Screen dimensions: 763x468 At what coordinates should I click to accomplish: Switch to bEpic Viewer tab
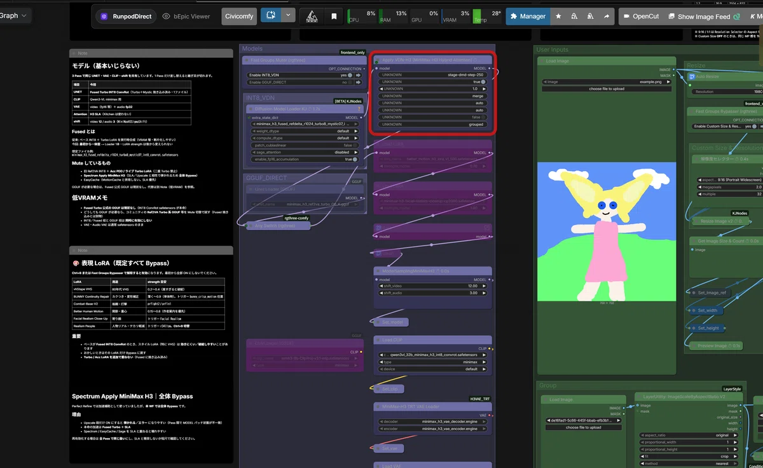click(186, 17)
